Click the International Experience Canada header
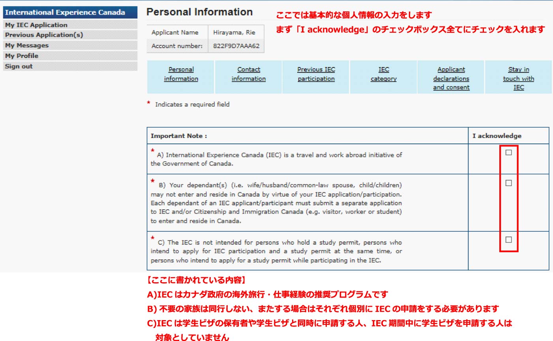The width and height of the screenshot is (553, 341). tap(70, 12)
